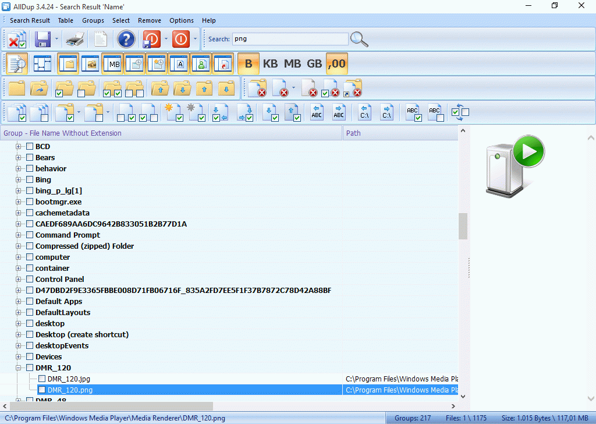Check the Devices group checkbox
Viewport: 596px width, 424px height.
30,356
